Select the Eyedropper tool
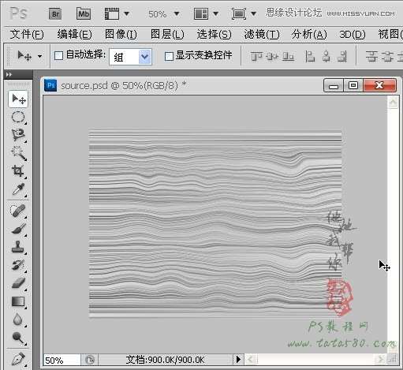 coord(18,189)
